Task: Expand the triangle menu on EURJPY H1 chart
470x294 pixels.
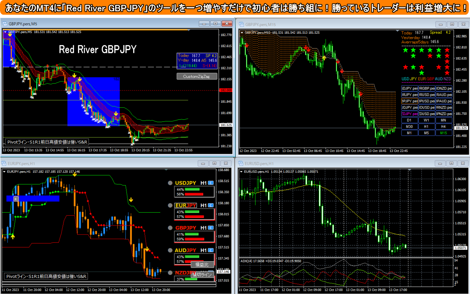Action: pos(4,171)
